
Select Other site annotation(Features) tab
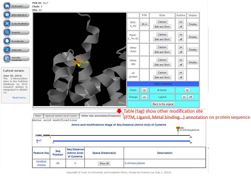(x=101, y=116)
